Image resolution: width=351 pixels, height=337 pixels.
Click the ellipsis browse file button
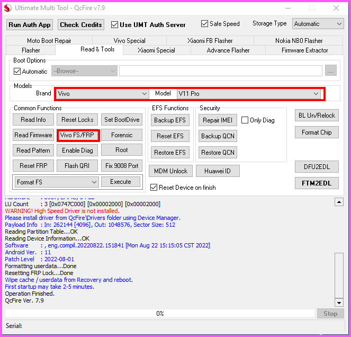(331, 71)
